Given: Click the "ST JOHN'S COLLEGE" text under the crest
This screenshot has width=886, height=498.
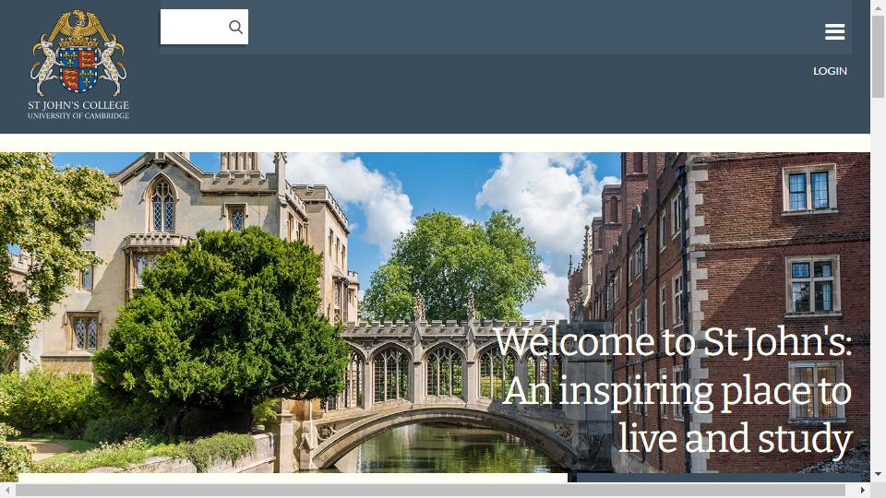Looking at the screenshot, I should [78, 105].
